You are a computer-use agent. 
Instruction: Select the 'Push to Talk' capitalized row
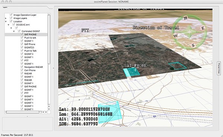[30, 51]
